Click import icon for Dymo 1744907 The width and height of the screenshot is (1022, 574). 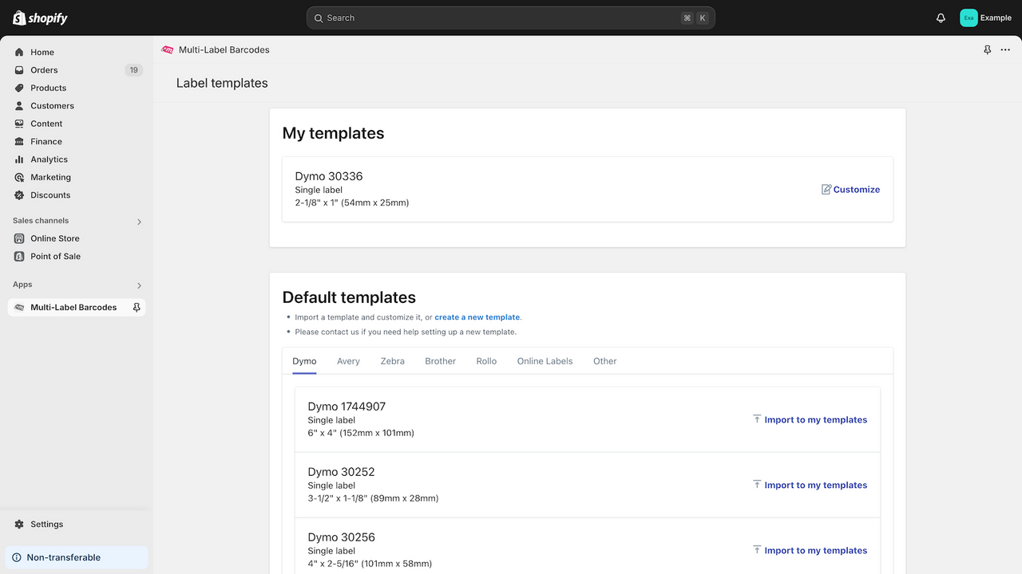(x=757, y=419)
